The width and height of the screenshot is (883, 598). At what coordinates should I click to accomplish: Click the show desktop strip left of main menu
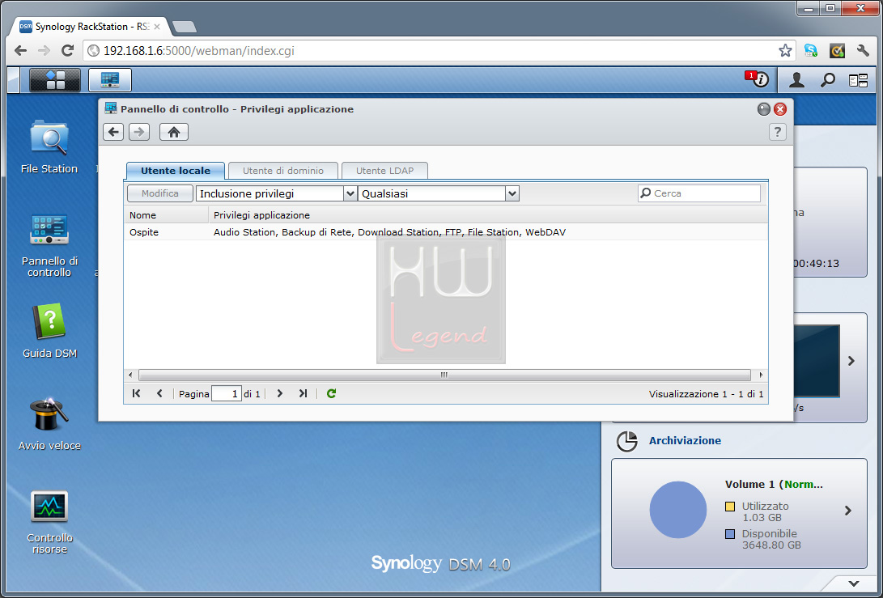coord(13,80)
